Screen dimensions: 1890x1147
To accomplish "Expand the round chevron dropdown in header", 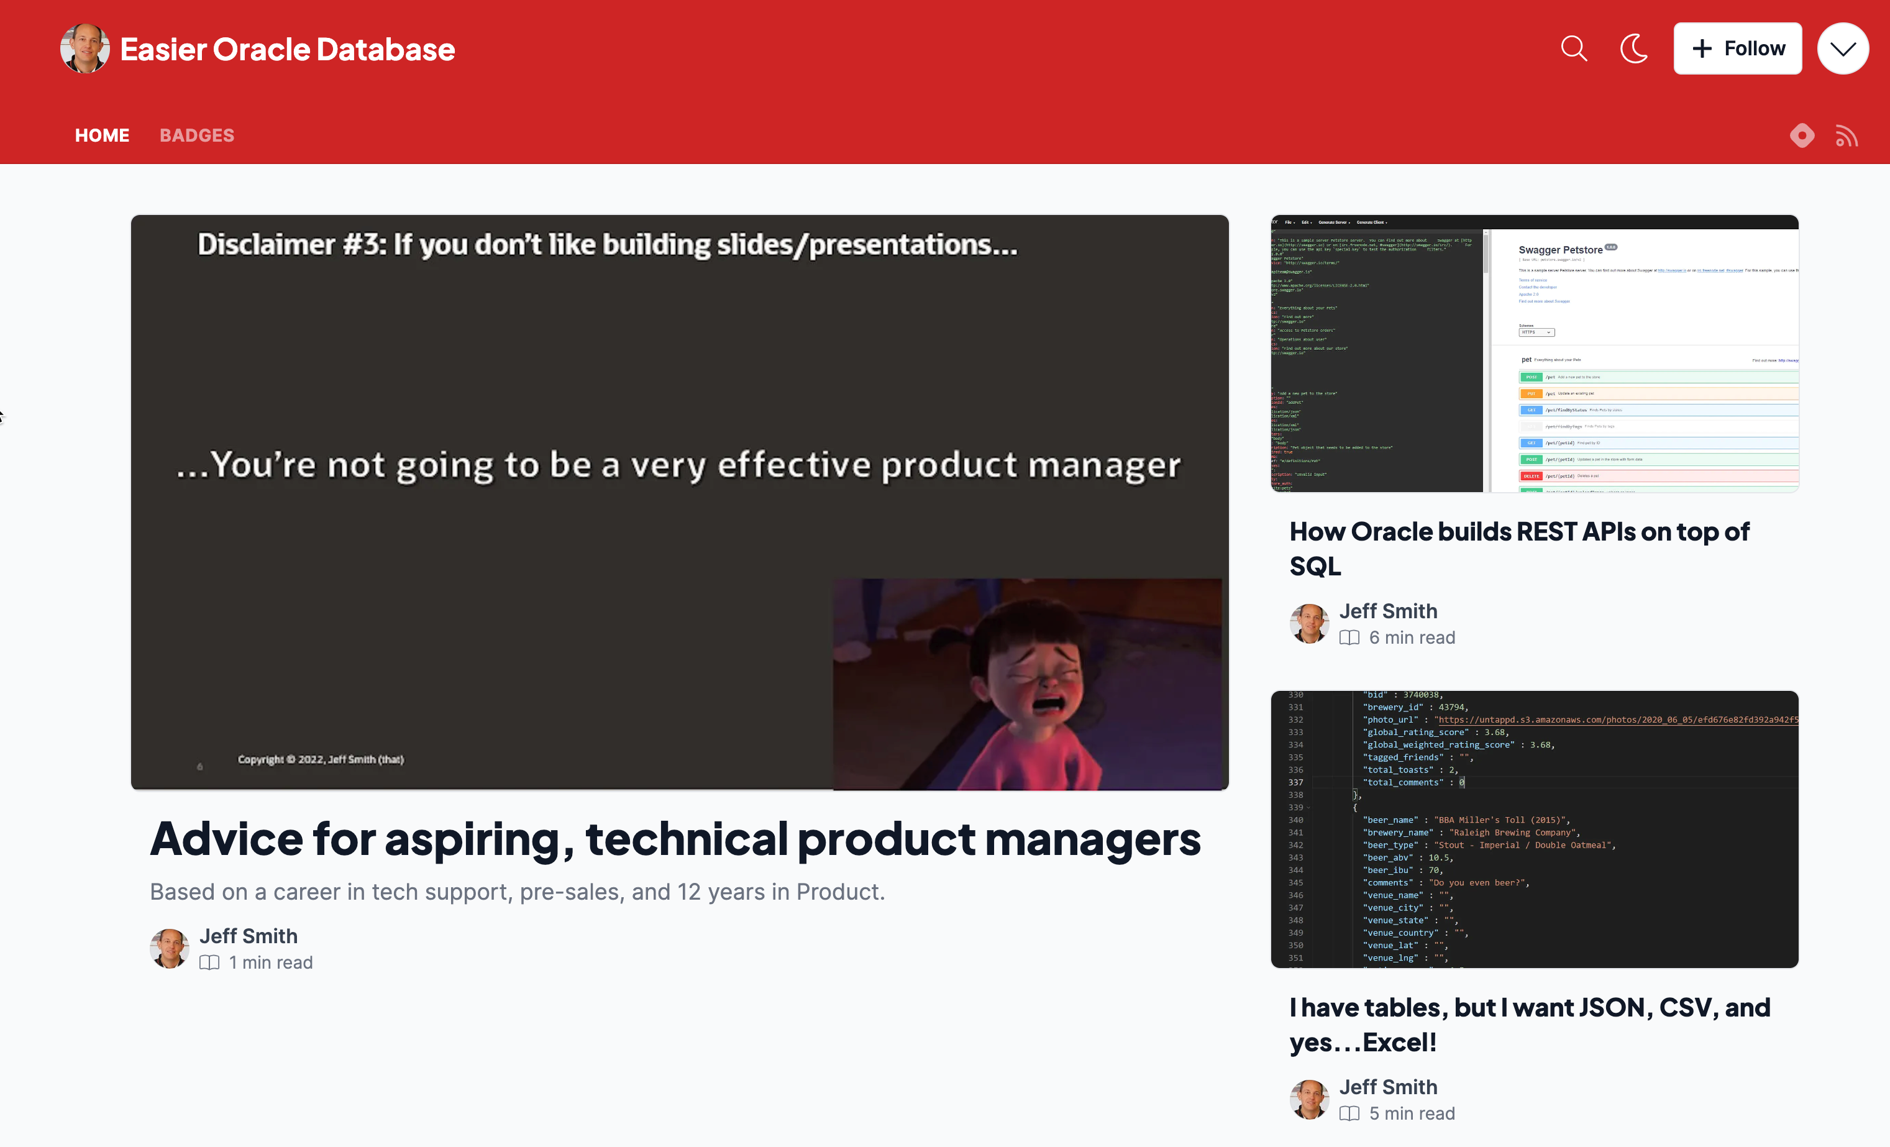I will coord(1842,48).
